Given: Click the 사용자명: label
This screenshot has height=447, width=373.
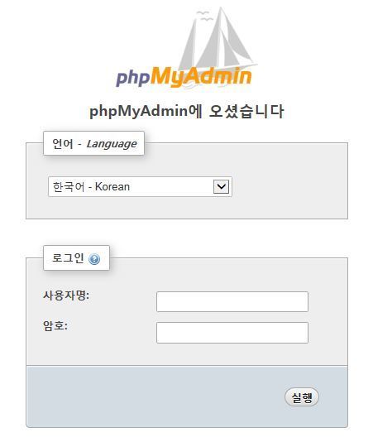Looking at the screenshot, I should tap(66, 296).
